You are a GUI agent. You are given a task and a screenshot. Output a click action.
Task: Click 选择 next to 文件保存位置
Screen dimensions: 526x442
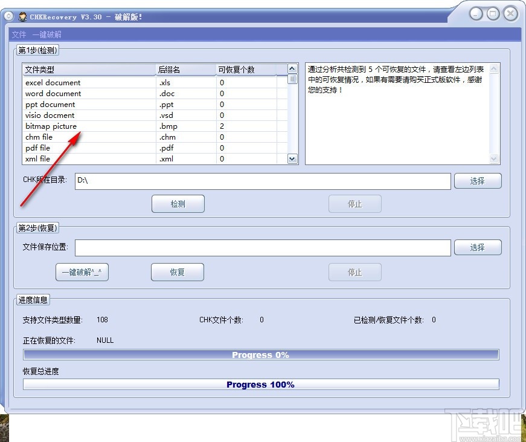pyautogui.click(x=478, y=247)
